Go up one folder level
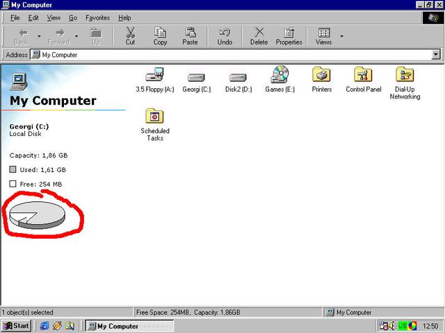The image size is (445, 333). (x=96, y=36)
